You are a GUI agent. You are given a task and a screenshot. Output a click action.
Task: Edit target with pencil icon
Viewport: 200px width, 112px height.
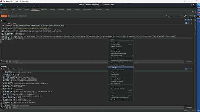point(185,16)
